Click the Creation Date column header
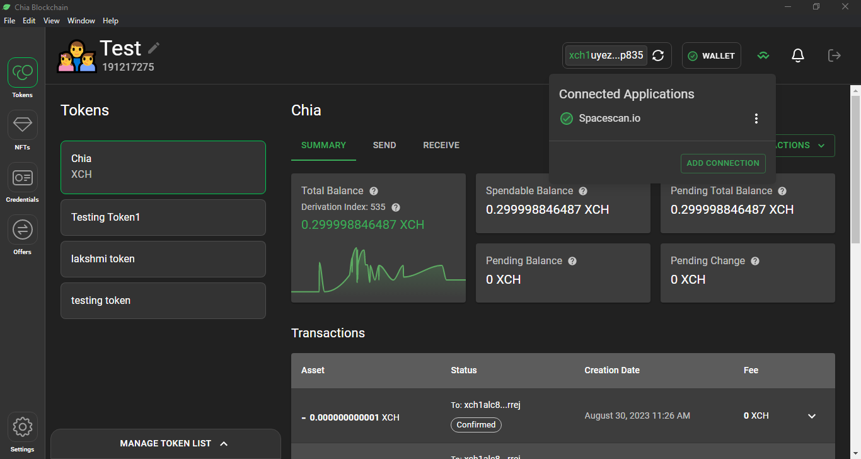The image size is (861, 459). 612,371
